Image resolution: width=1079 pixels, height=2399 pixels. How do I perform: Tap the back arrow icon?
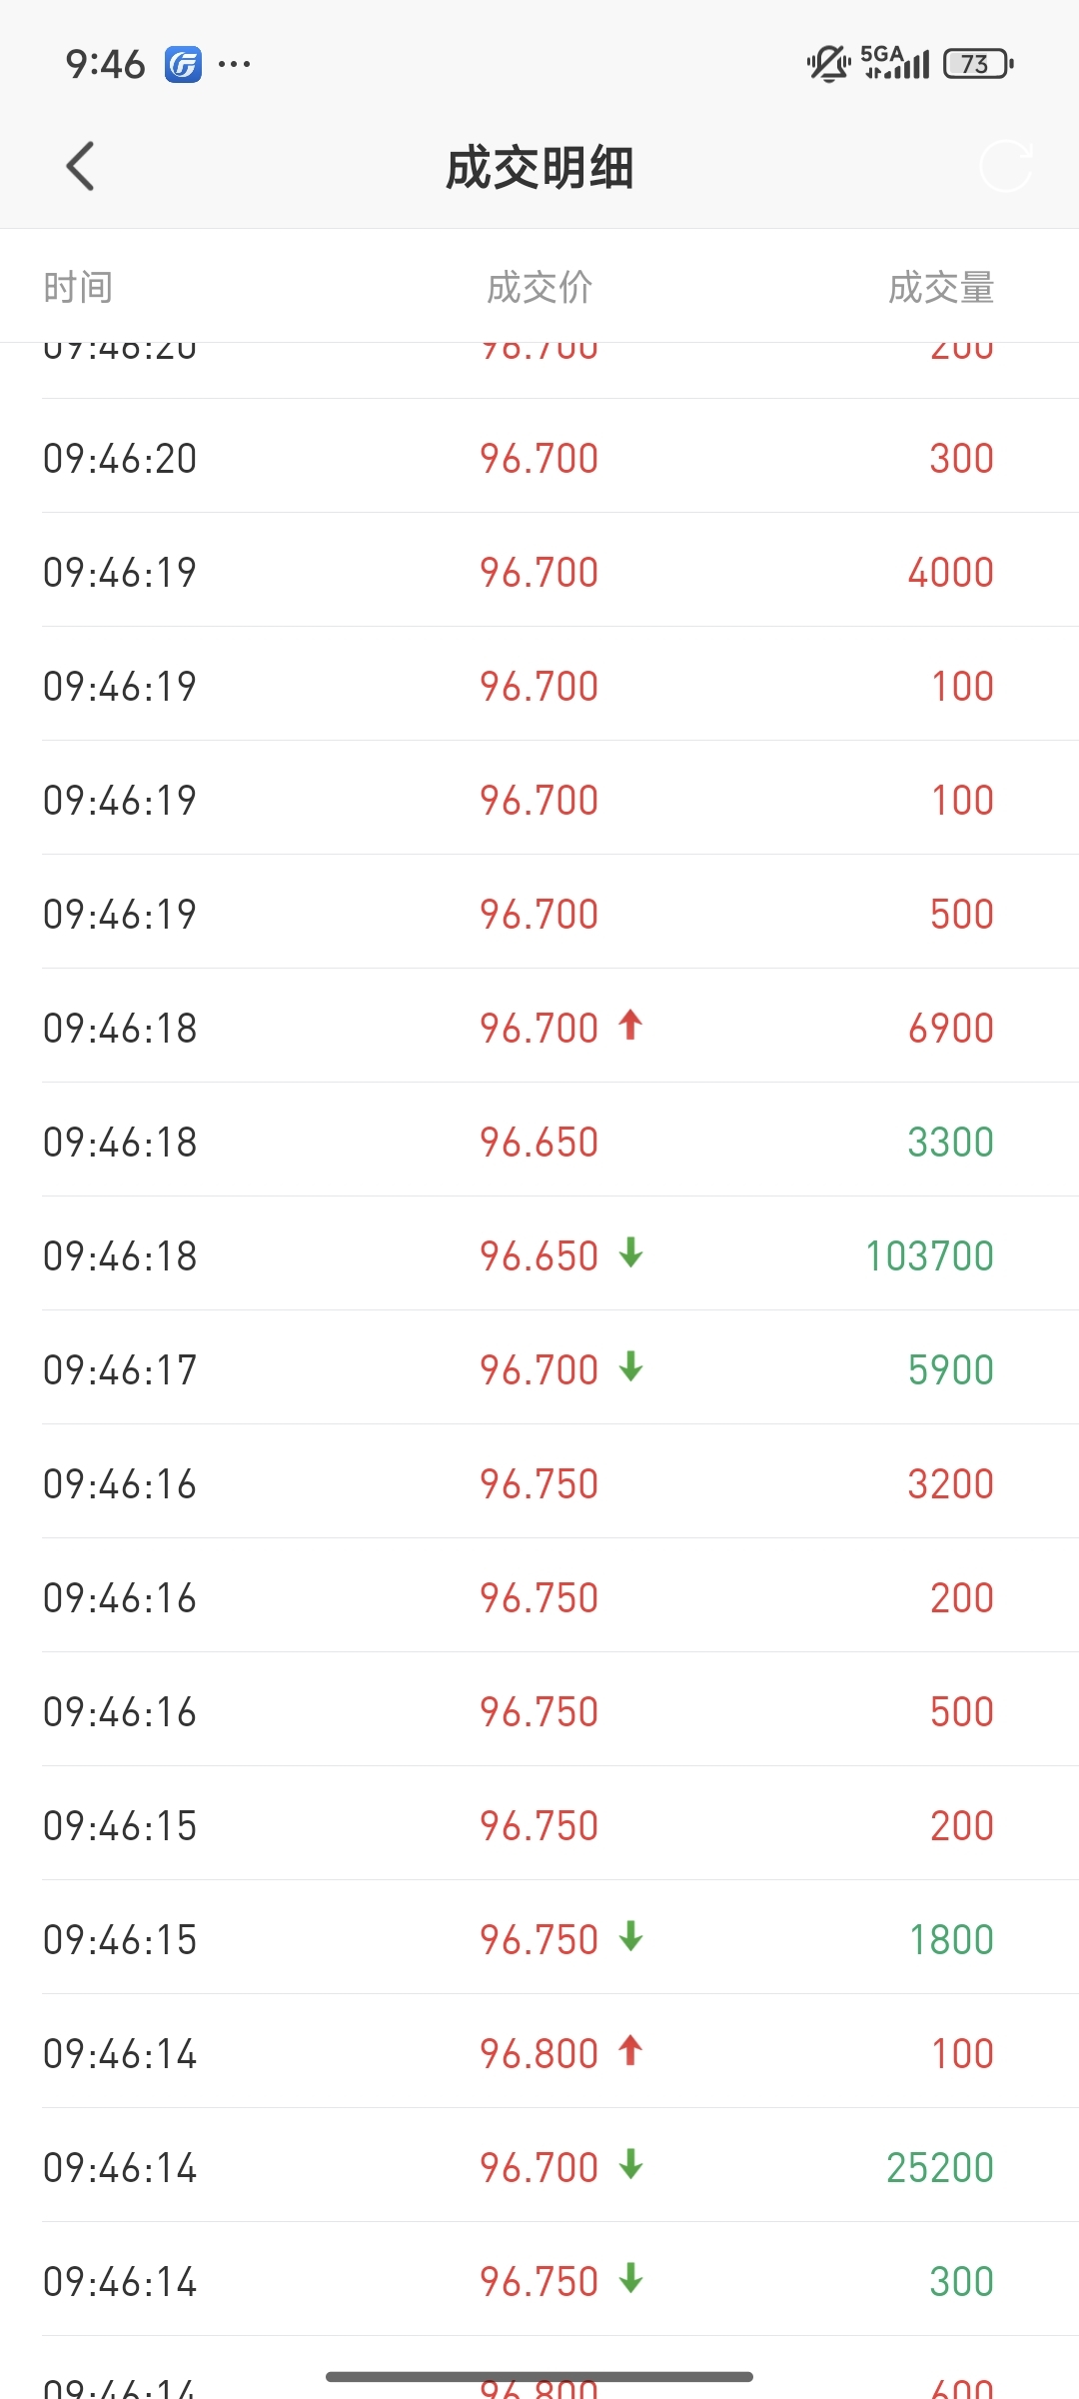80,166
